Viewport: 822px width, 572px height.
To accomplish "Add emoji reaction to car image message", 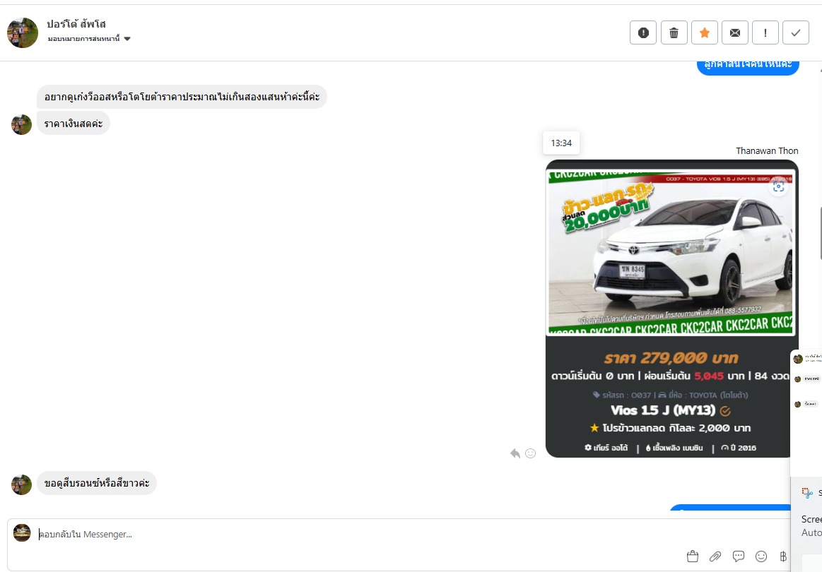I will [x=531, y=453].
